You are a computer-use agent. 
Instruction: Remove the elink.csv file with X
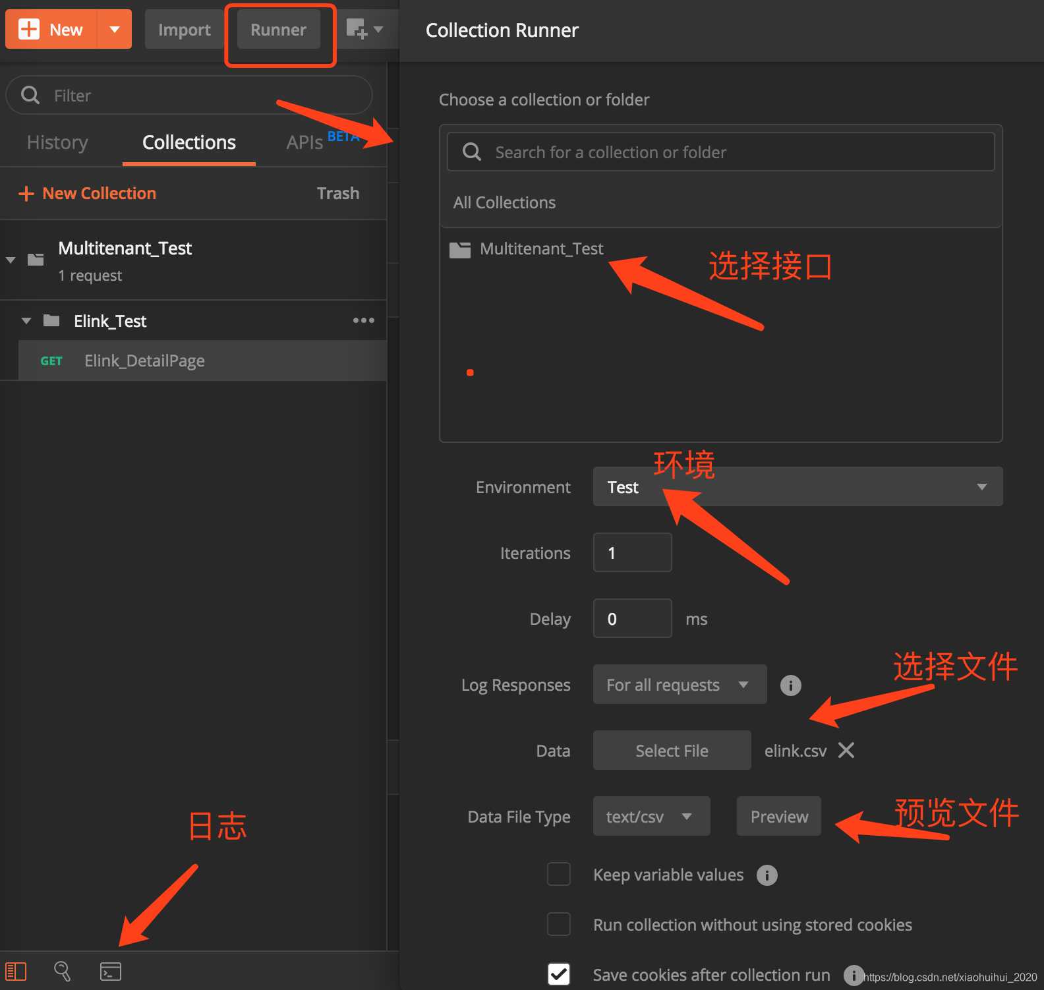point(846,750)
